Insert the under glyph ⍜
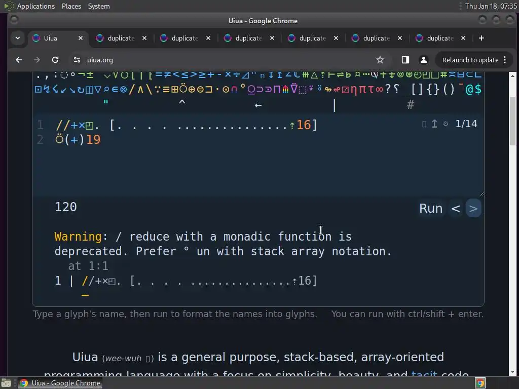519x389 pixels. point(251,90)
